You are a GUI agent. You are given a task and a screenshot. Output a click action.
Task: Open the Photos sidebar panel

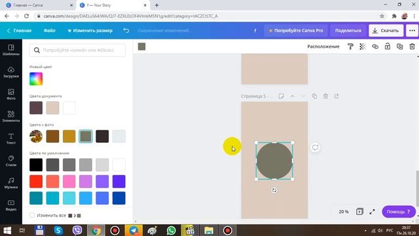[11, 94]
